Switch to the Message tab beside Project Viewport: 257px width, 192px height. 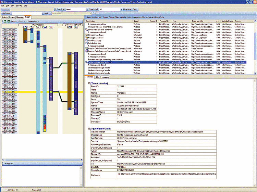(20, 17)
